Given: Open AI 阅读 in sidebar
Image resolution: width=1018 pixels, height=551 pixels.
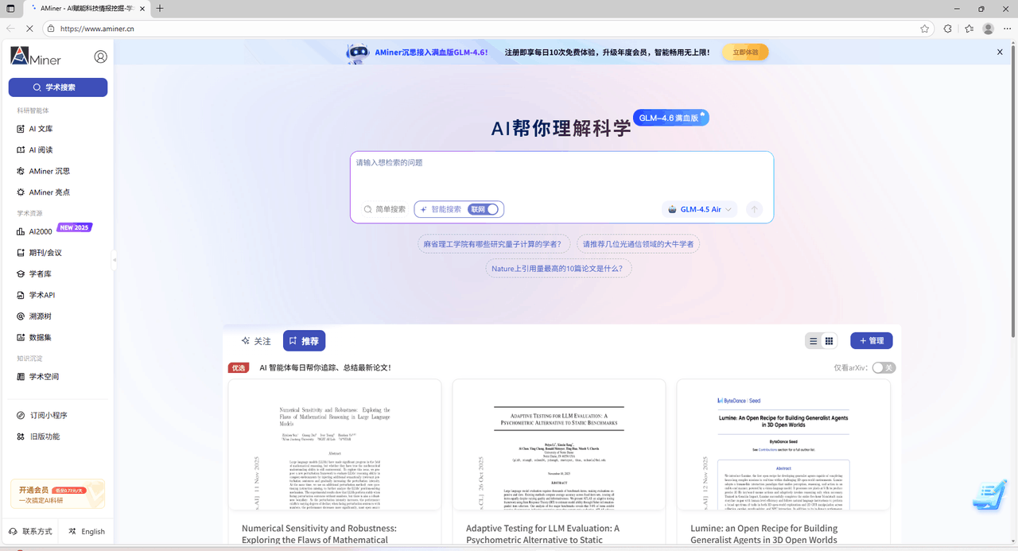Looking at the screenshot, I should [35, 149].
